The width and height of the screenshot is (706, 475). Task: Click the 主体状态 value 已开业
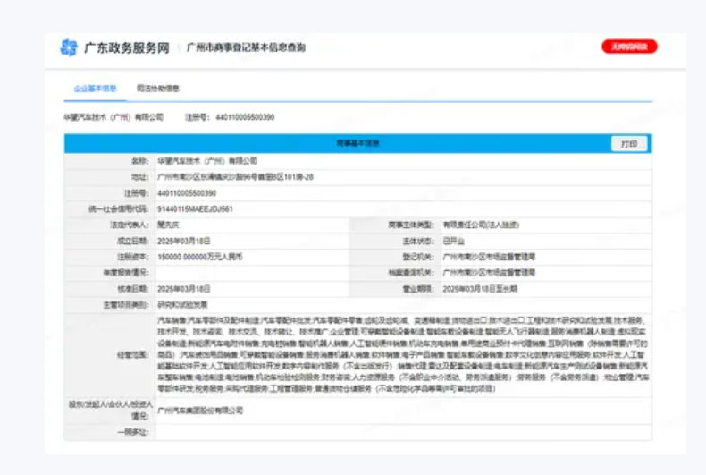click(x=454, y=241)
